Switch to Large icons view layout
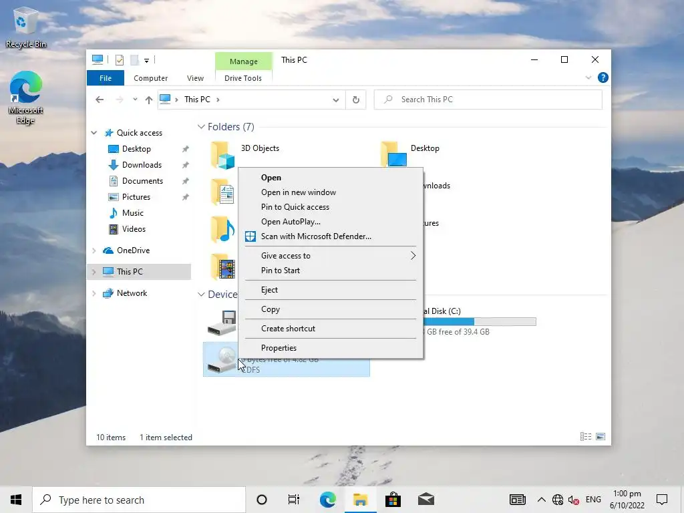Viewport: 684px width, 513px height. coord(601,437)
